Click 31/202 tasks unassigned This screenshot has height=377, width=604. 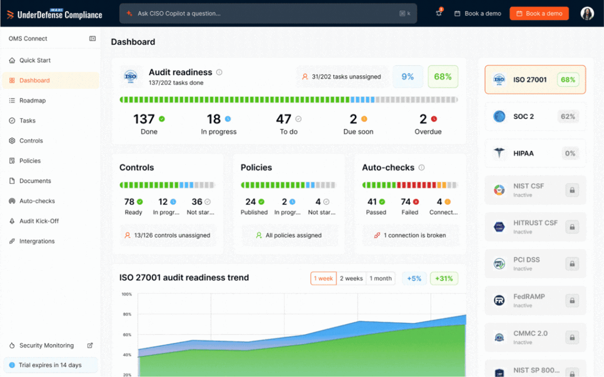tap(342, 77)
